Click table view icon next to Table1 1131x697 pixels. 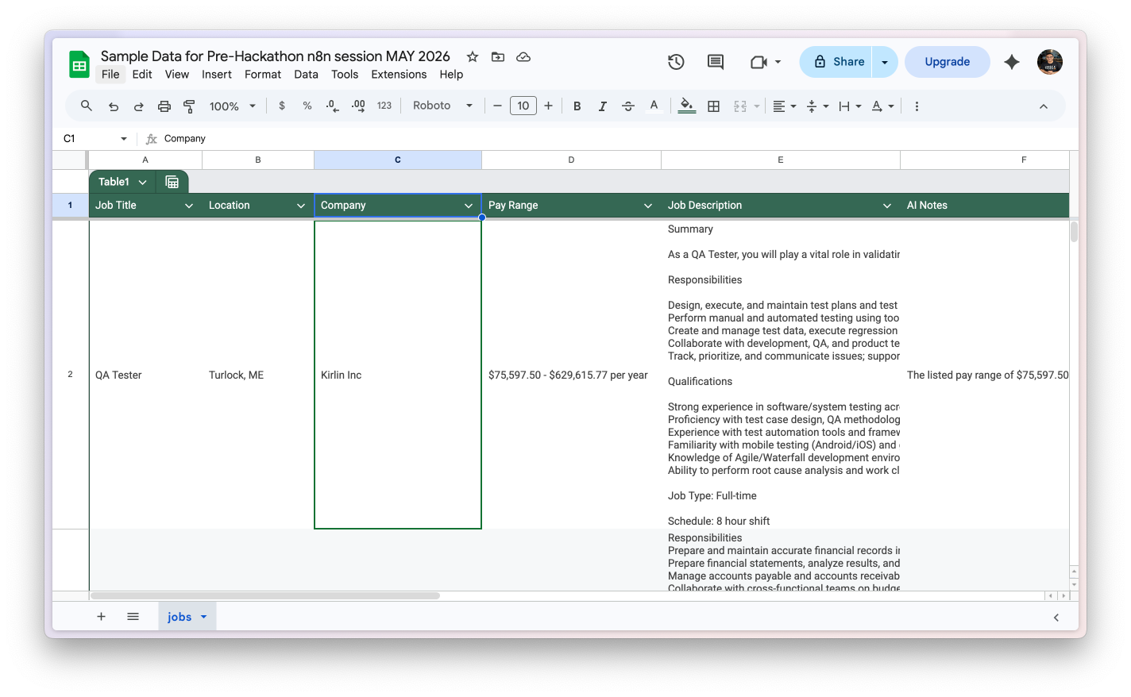pyautogui.click(x=172, y=182)
